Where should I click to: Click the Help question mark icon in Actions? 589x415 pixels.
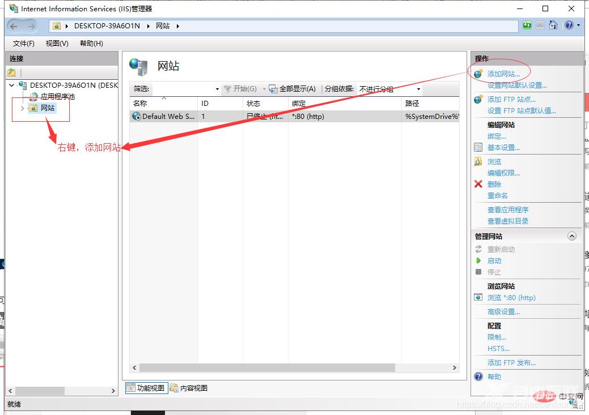click(478, 377)
